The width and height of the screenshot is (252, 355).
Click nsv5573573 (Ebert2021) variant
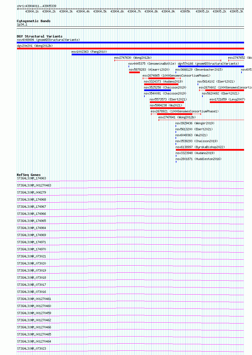(168, 99)
